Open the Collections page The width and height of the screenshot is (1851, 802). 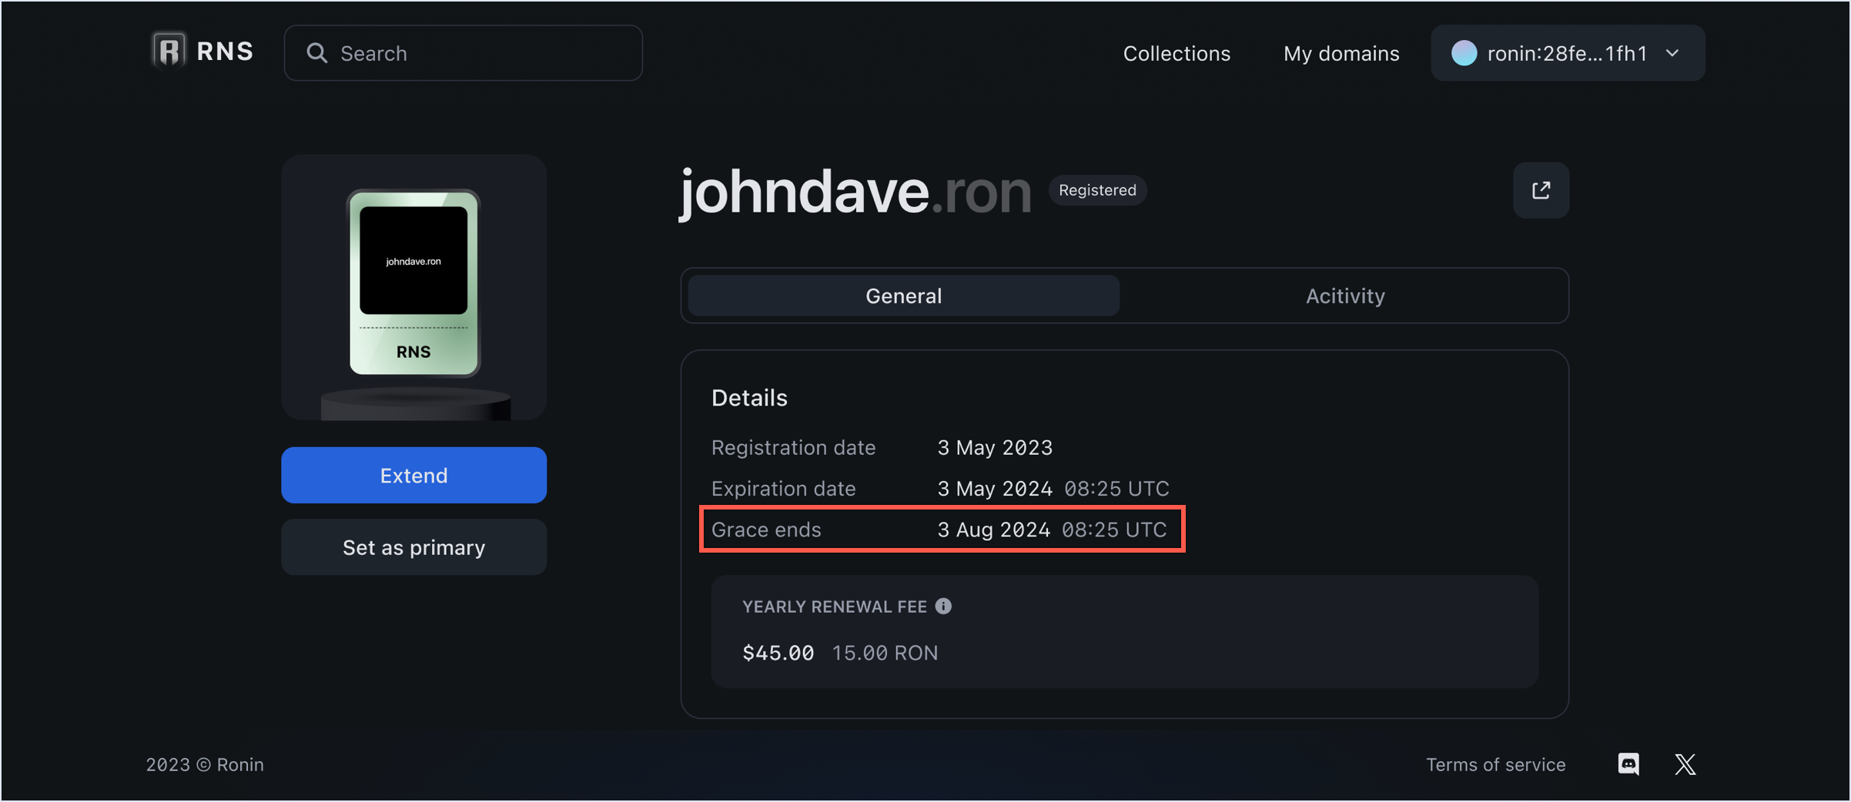(1176, 53)
